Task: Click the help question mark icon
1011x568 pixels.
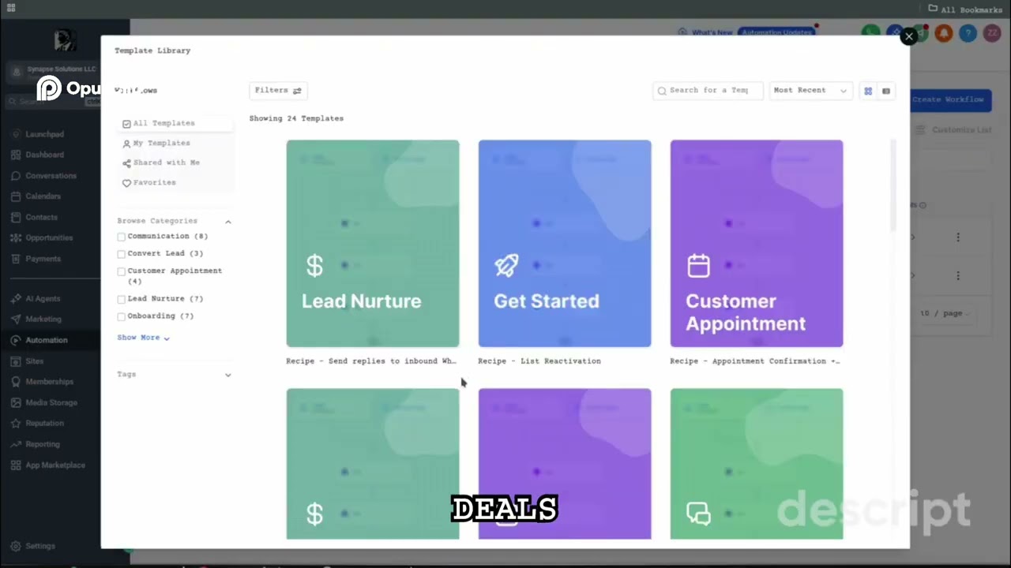Action: coord(968,33)
